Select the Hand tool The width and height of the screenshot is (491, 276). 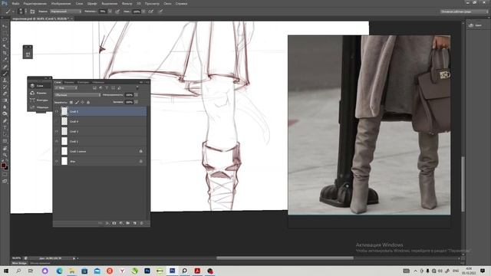click(5, 148)
